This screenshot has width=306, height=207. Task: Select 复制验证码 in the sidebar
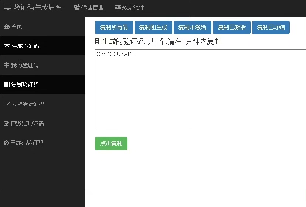(x=42, y=85)
